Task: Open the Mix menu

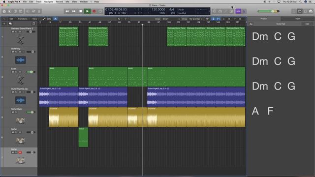Action: pos(67,1)
